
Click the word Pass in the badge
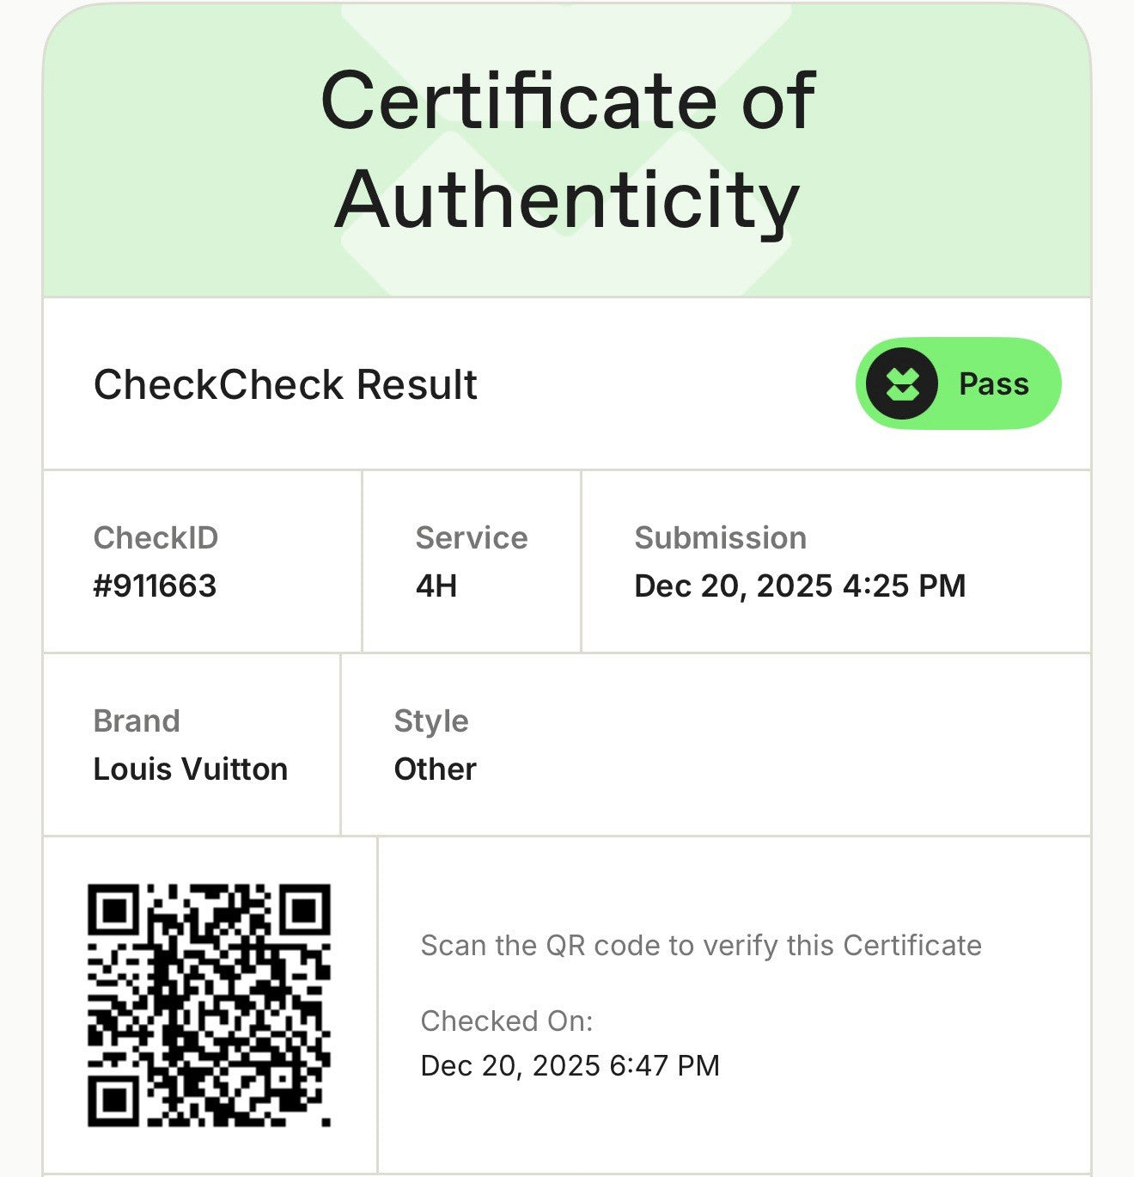993,383
